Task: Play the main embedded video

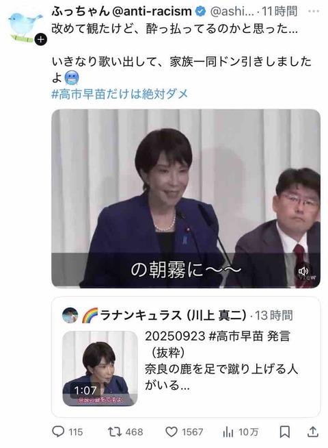Action: coord(186,199)
